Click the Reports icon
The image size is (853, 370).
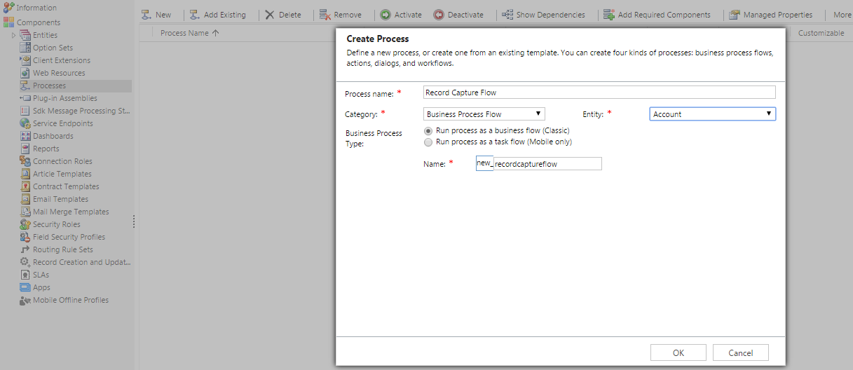(25, 149)
